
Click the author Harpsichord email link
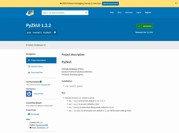41,125
